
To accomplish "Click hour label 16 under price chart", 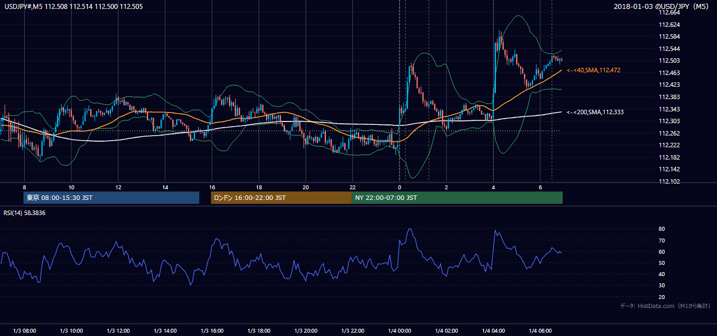I will coord(212,187).
